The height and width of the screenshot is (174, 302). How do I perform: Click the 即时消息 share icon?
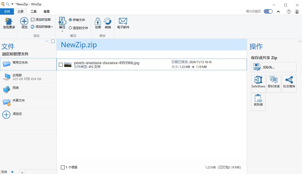(274, 80)
